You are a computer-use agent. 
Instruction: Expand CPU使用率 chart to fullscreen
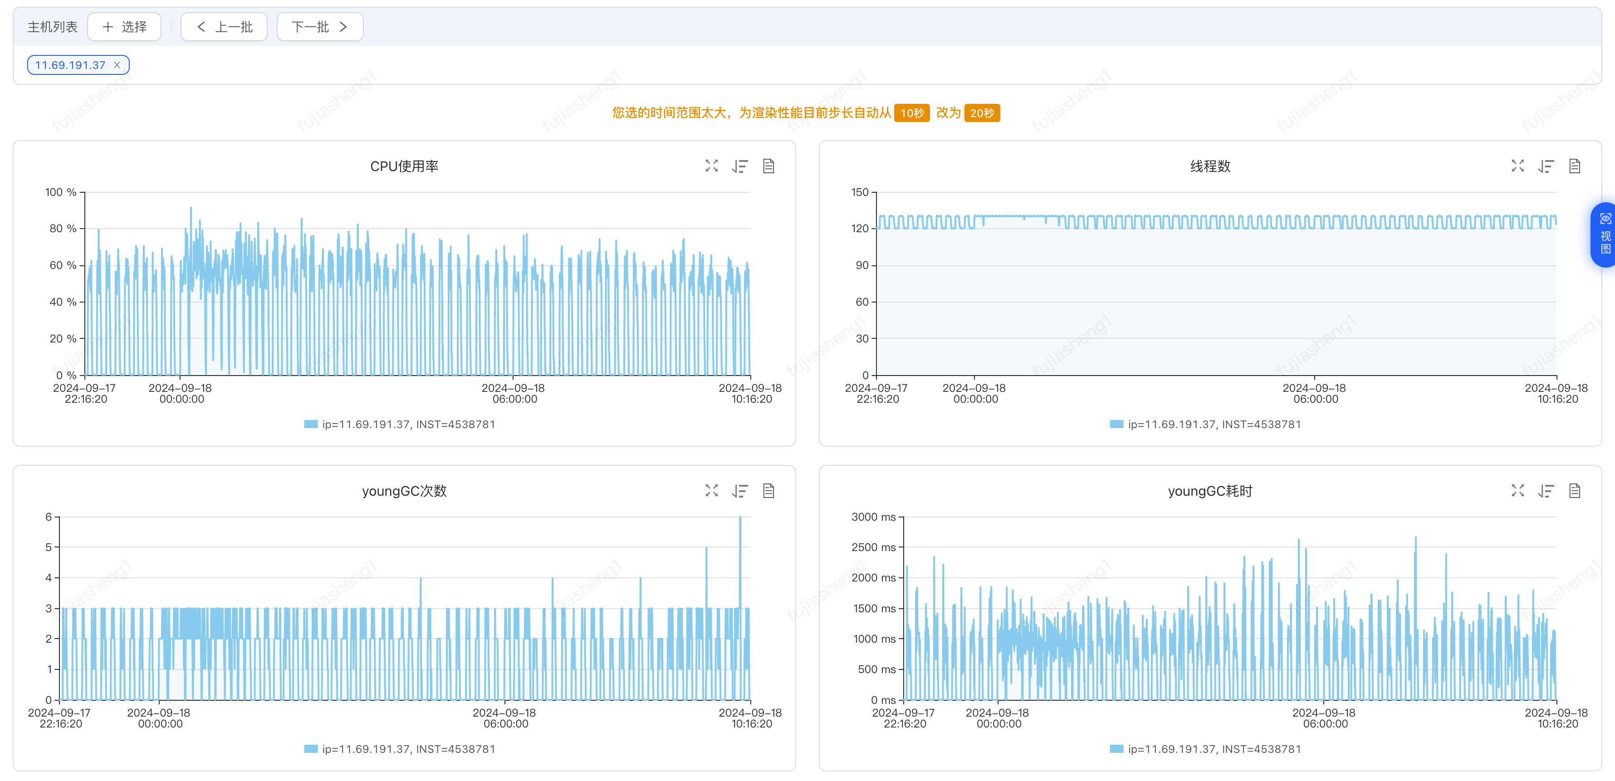coord(711,166)
